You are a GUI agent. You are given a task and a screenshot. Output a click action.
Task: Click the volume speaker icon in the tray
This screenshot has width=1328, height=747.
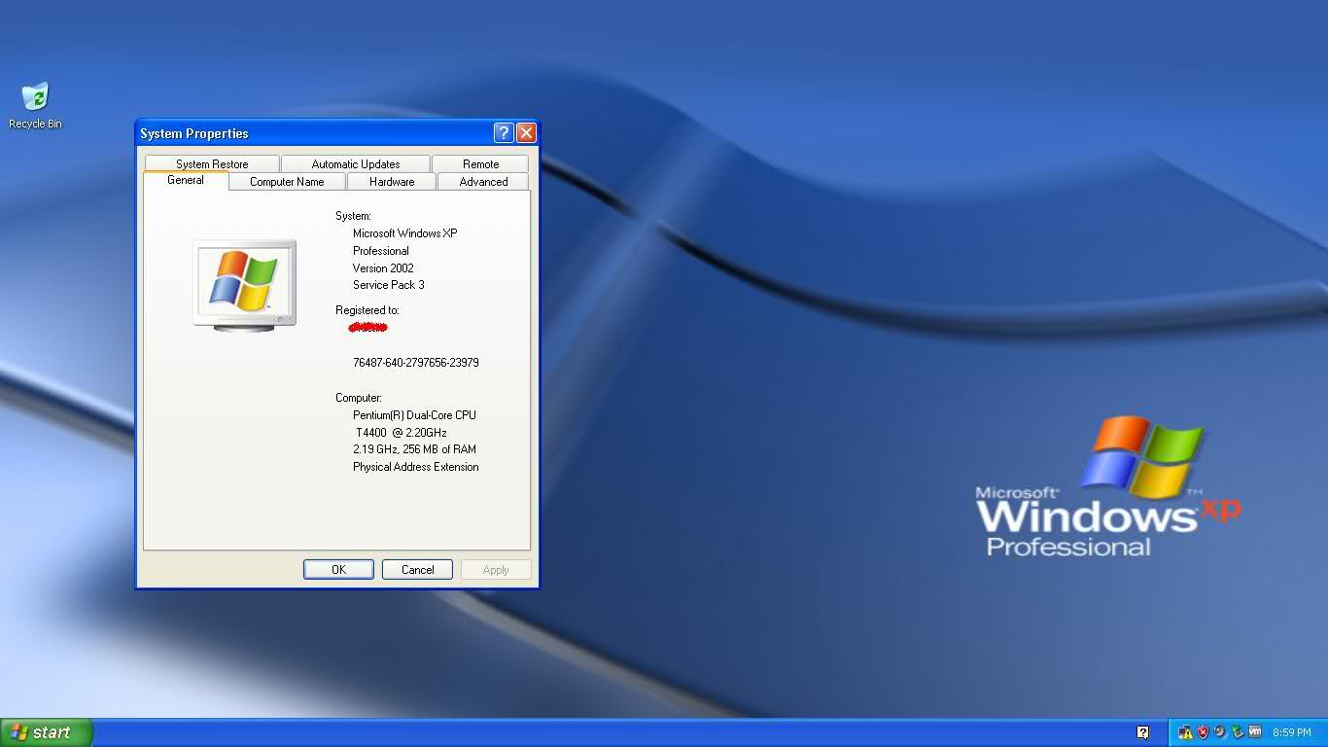[1219, 731]
